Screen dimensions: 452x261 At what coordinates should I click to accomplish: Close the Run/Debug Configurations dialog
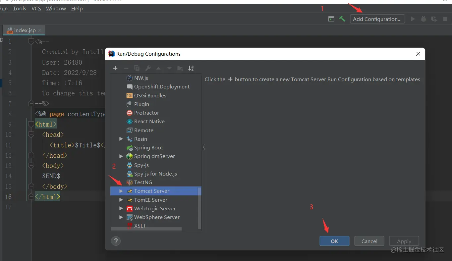[x=418, y=54]
